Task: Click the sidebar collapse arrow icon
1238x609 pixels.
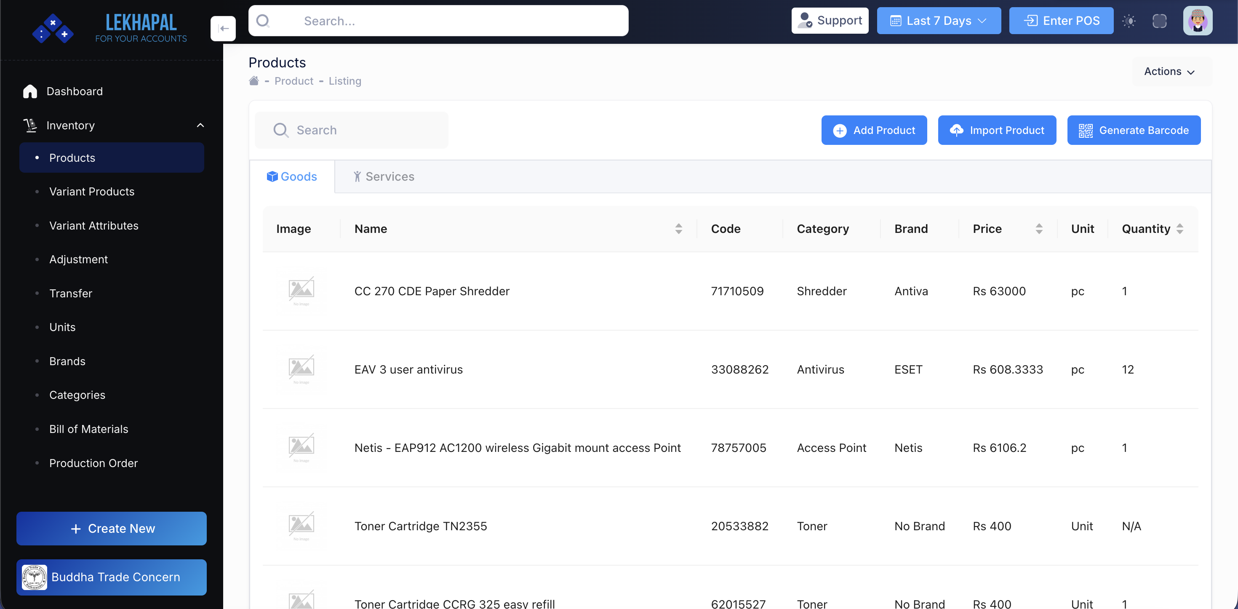Action: (x=223, y=28)
